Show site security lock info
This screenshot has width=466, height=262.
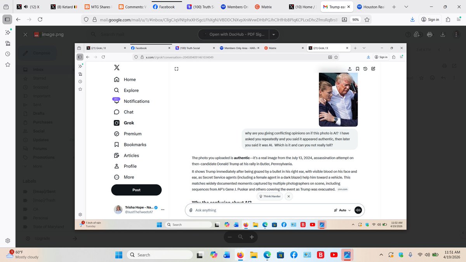[x=95, y=19]
